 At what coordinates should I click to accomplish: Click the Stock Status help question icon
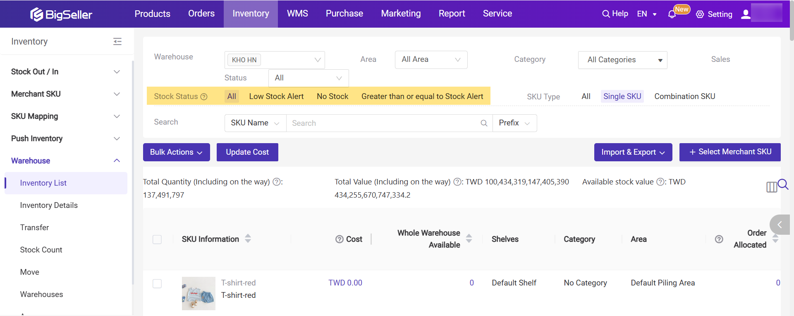204,97
